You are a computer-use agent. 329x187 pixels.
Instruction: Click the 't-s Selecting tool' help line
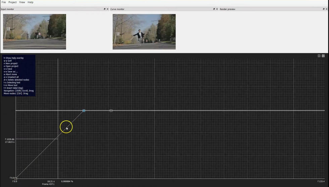point(12,82)
